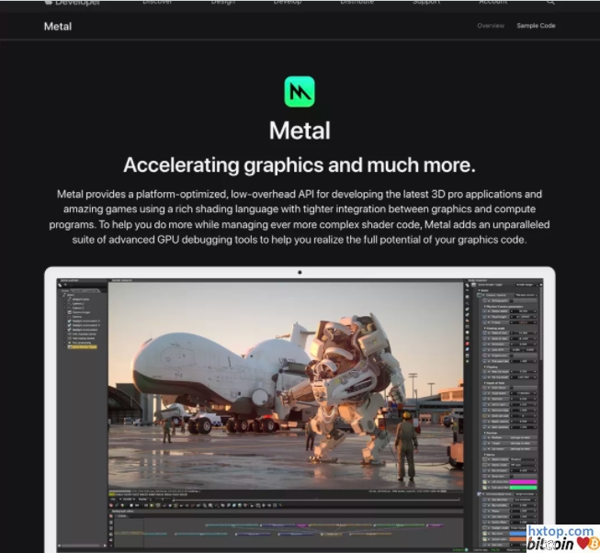Click the red icon in the node inspector side toolbar

470,345
